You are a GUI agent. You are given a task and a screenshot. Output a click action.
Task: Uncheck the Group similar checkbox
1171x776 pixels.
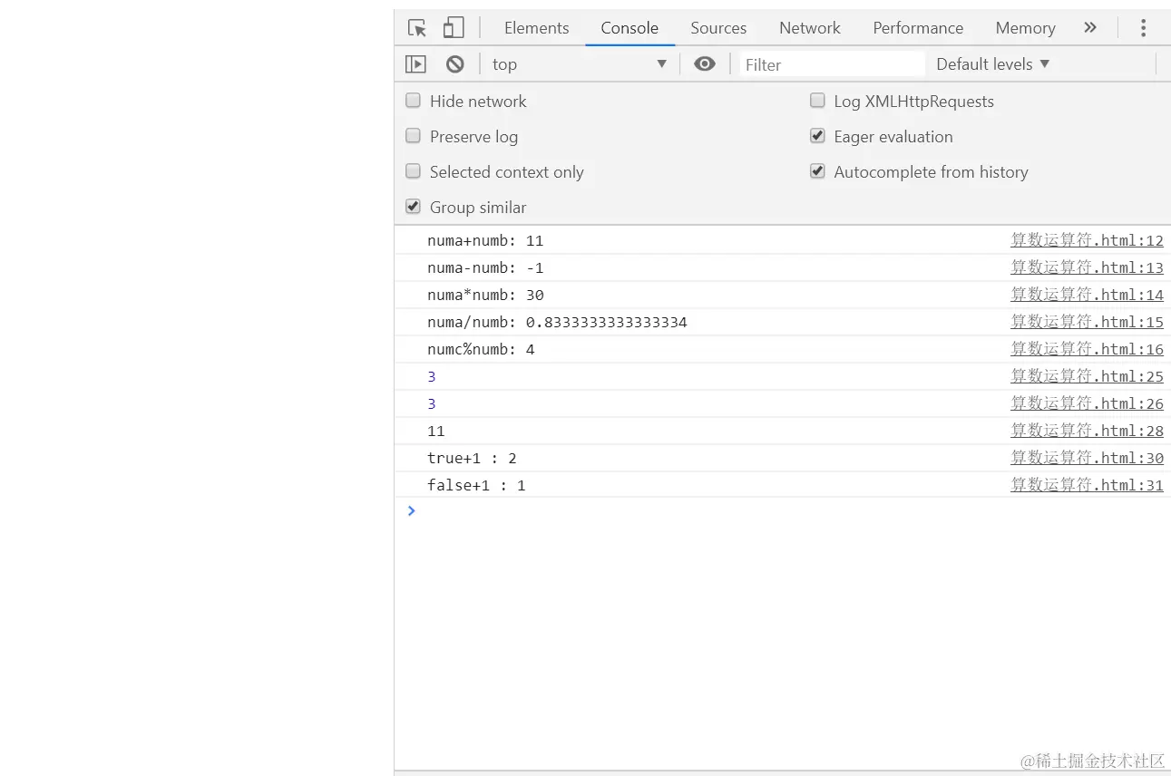[x=413, y=207]
